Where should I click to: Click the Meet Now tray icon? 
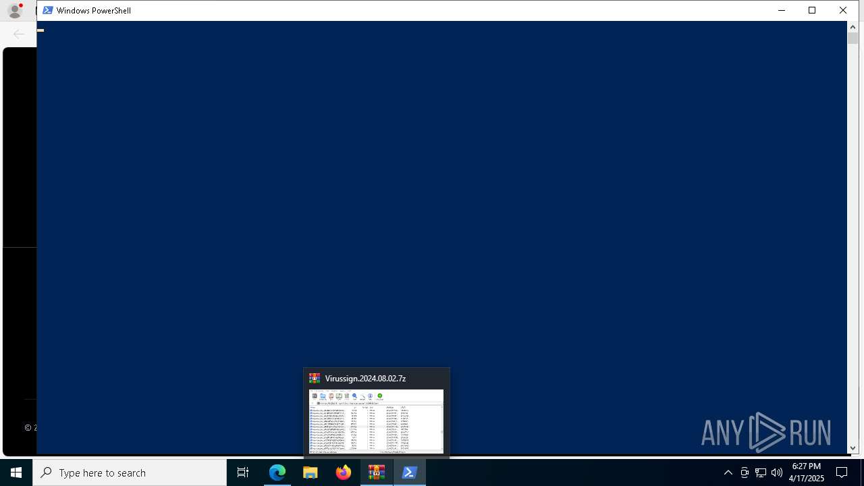click(x=745, y=473)
